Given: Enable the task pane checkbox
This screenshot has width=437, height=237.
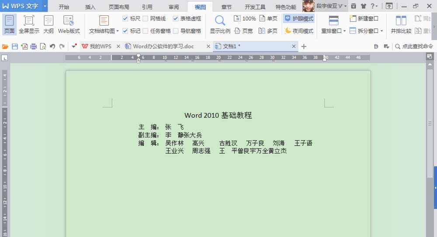Looking at the screenshot, I should point(145,31).
